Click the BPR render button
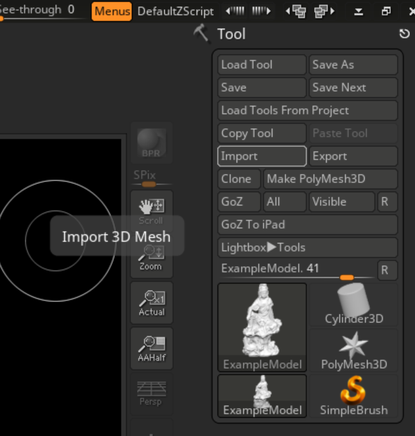 click(151, 143)
